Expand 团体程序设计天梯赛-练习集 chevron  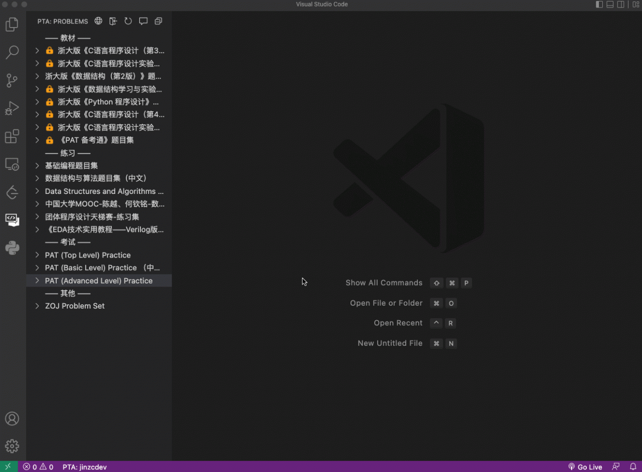[37, 216]
